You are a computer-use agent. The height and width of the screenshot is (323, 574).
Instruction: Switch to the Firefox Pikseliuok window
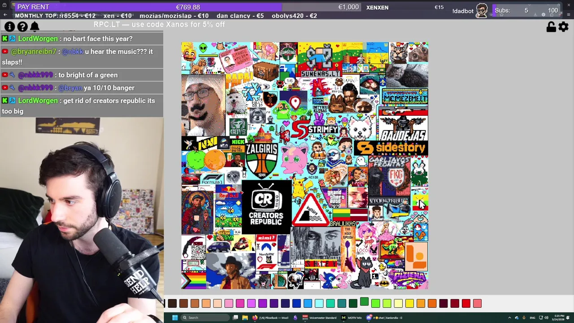(271, 318)
